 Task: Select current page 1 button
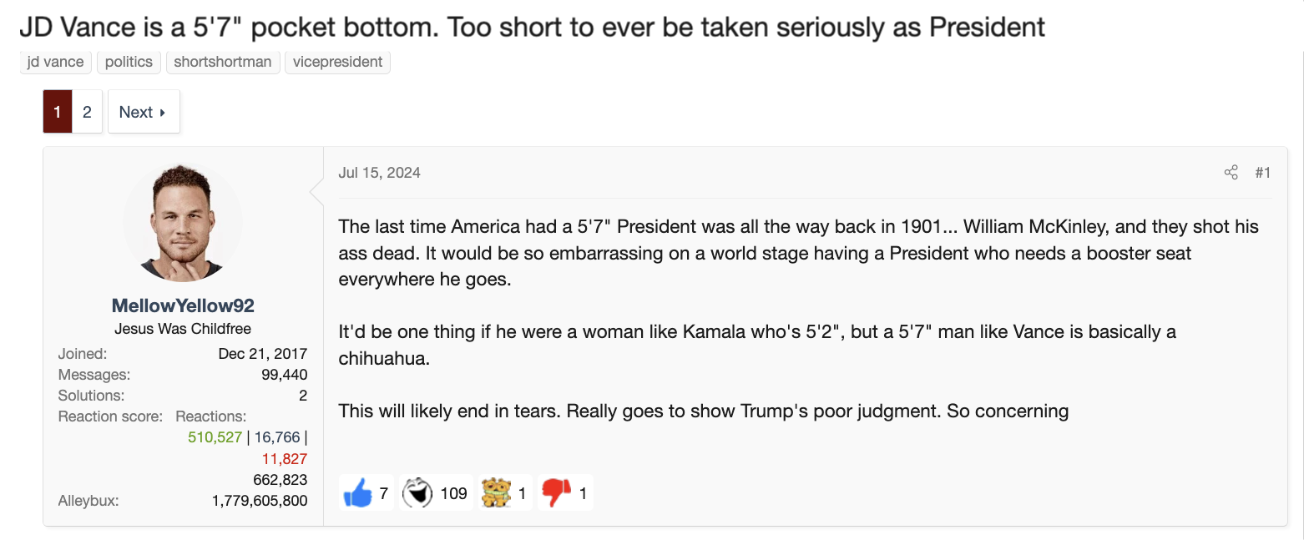pos(58,112)
